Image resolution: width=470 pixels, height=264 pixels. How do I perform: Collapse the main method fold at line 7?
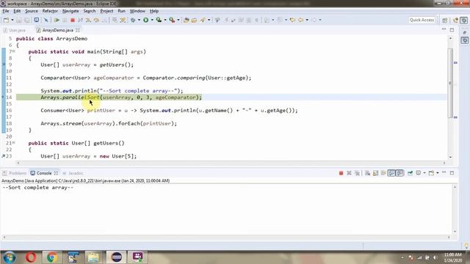tap(14, 51)
